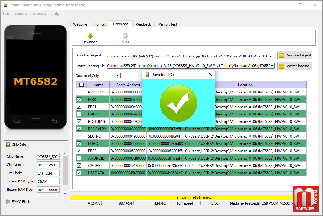The width and height of the screenshot is (323, 216).
Task: Click the Extern RAM Size field 0x40000000
Action: coord(48,190)
